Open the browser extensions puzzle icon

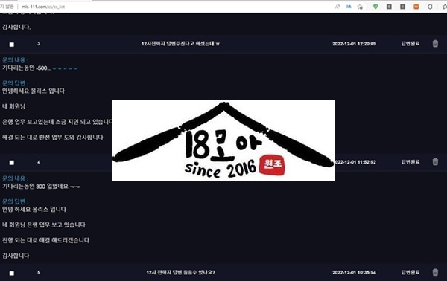[x=430, y=7]
